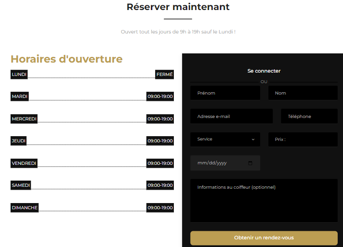Click the 09:00-19:00 hours for Mardi
This screenshot has height=247, width=343.
(160, 97)
